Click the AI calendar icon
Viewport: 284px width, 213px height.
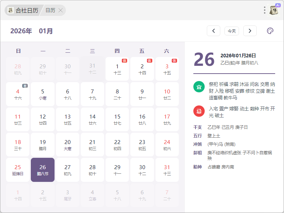point(274,10)
